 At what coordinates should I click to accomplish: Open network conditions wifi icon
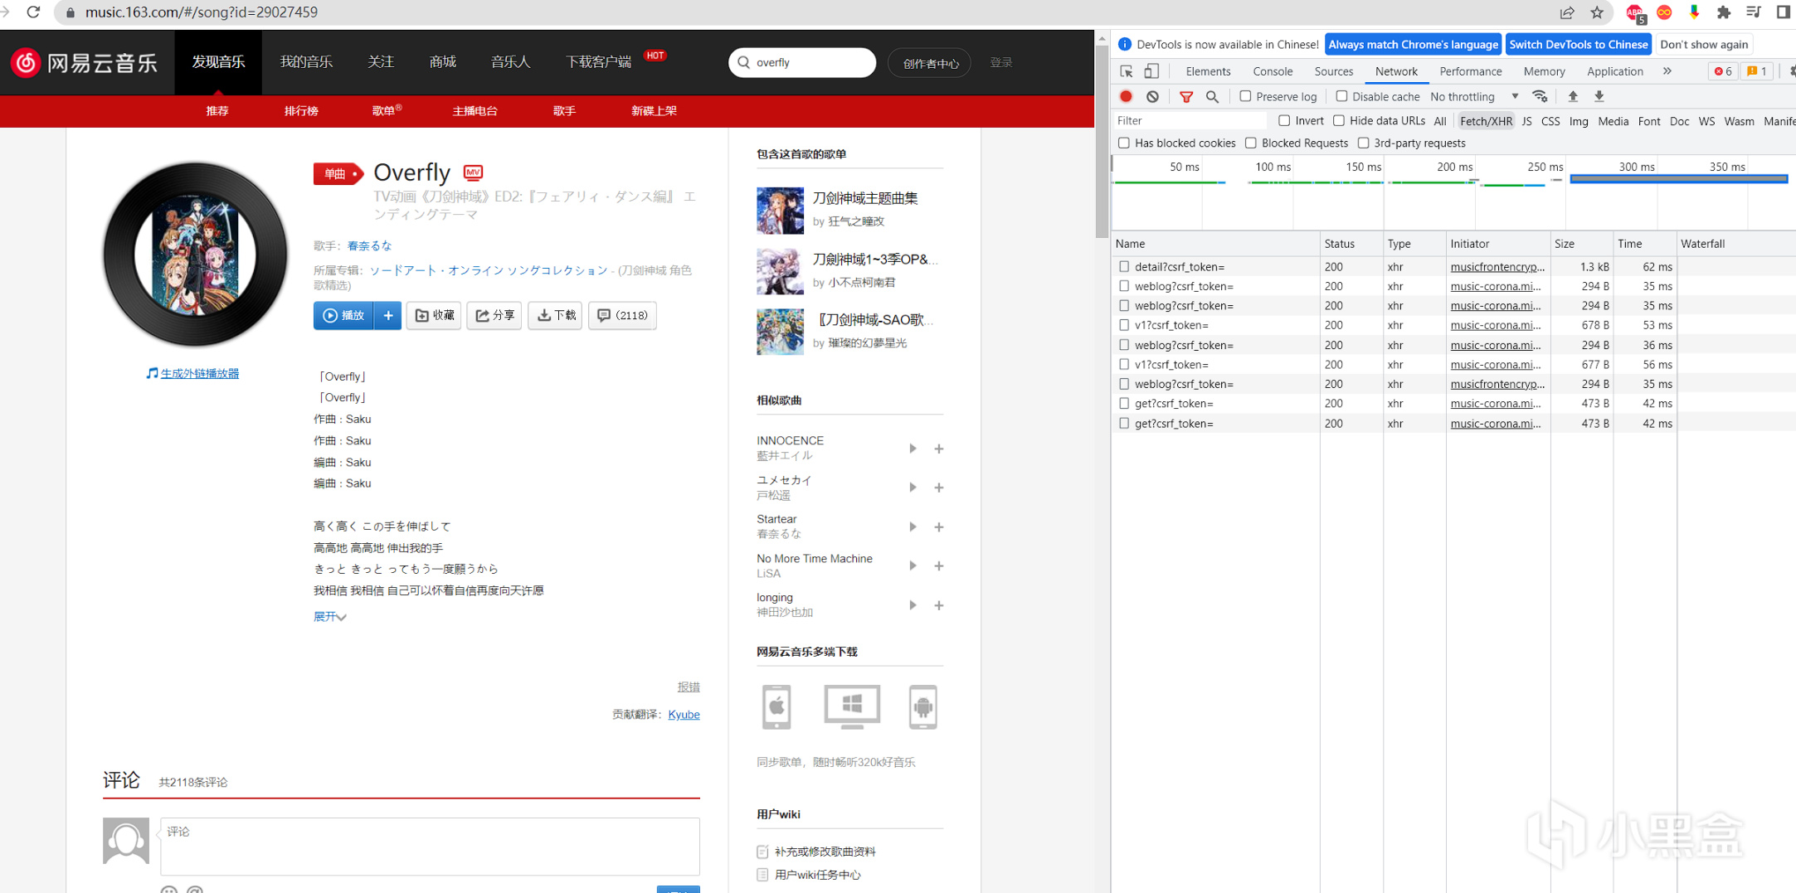pyautogui.click(x=1540, y=96)
